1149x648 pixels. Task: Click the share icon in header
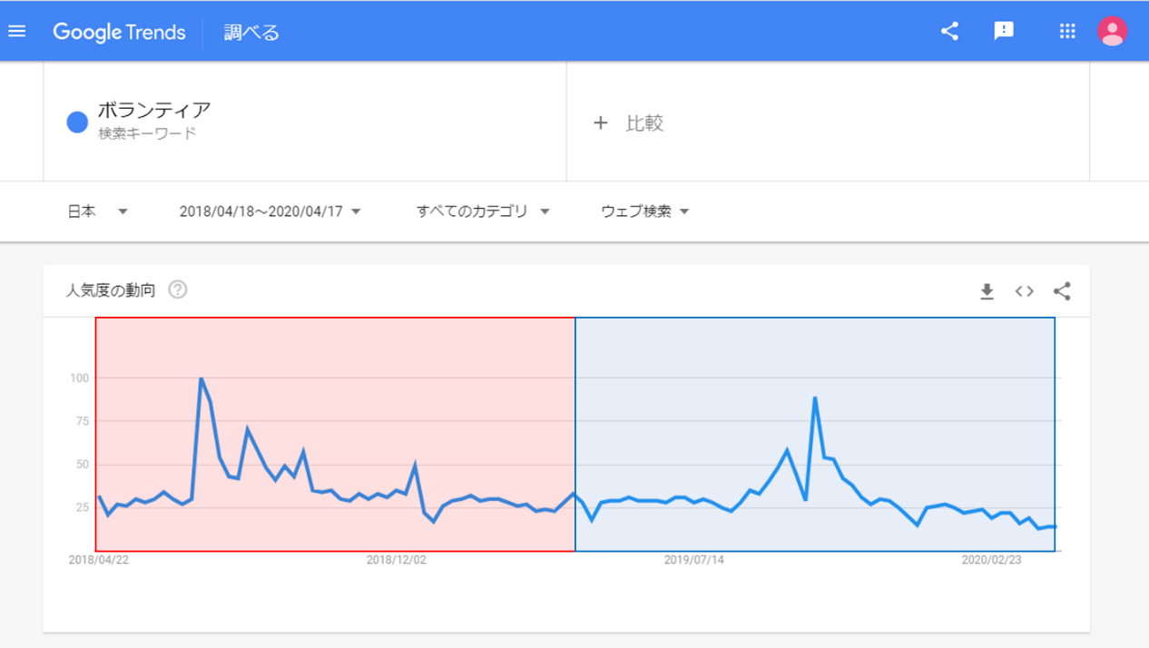pos(949,32)
